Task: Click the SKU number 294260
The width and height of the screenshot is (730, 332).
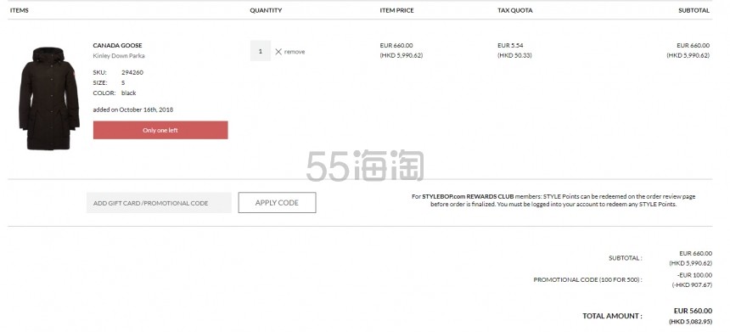Action: click(132, 72)
